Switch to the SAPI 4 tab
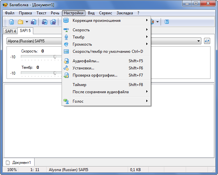 10,31
